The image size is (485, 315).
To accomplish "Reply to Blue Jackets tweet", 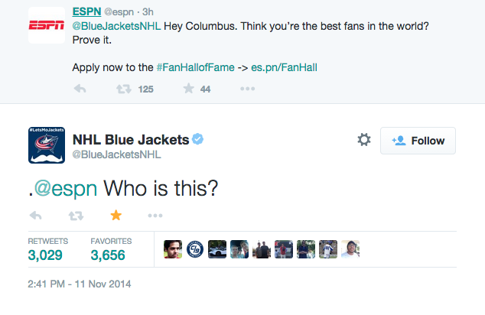I will tap(35, 215).
